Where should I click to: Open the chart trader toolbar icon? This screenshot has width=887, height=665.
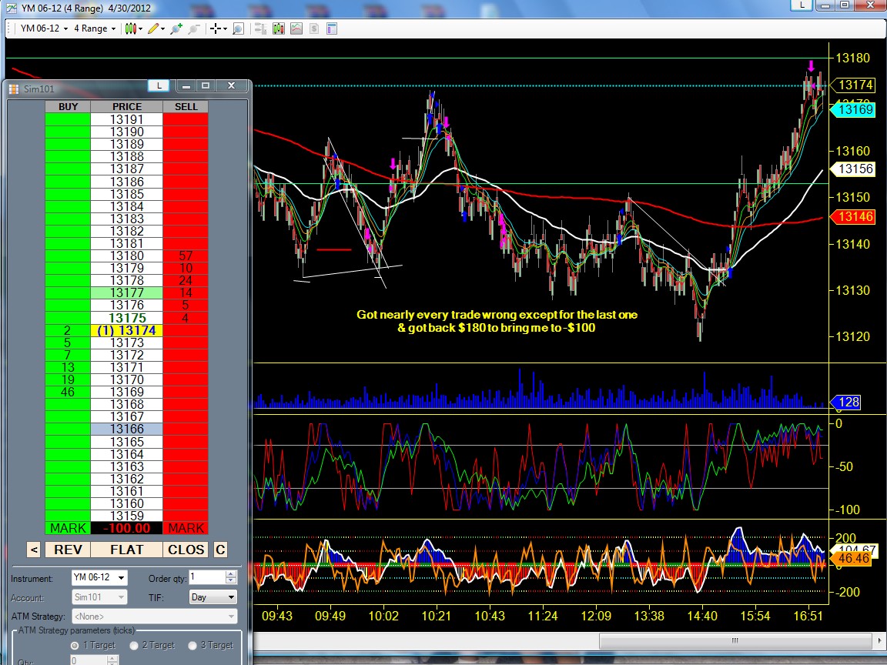[261, 28]
